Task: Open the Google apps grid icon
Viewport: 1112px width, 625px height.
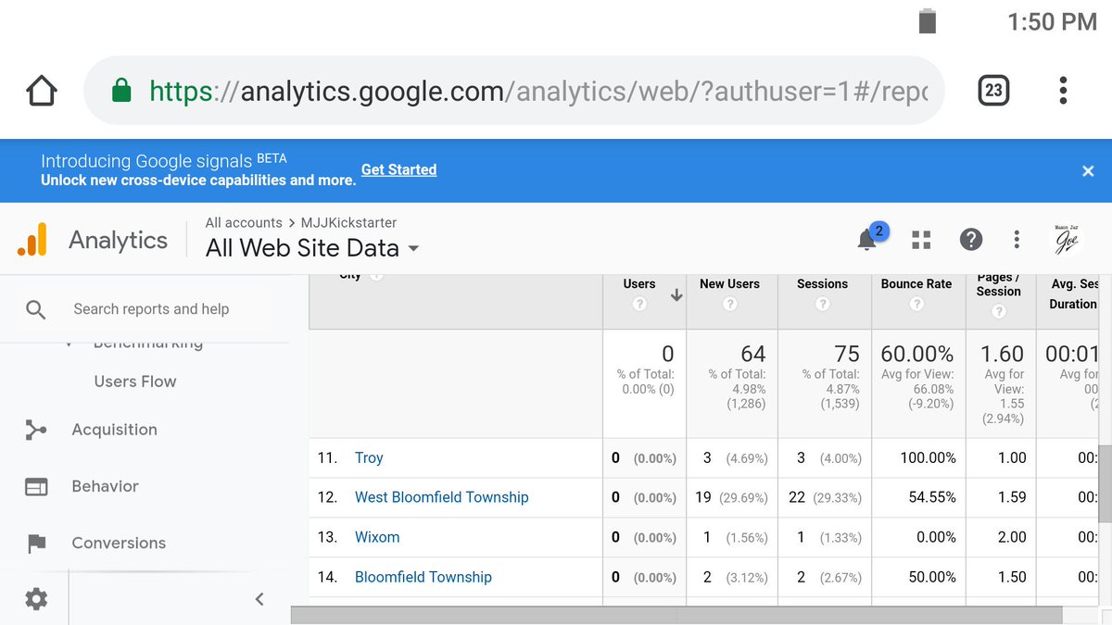Action: pyautogui.click(x=921, y=240)
